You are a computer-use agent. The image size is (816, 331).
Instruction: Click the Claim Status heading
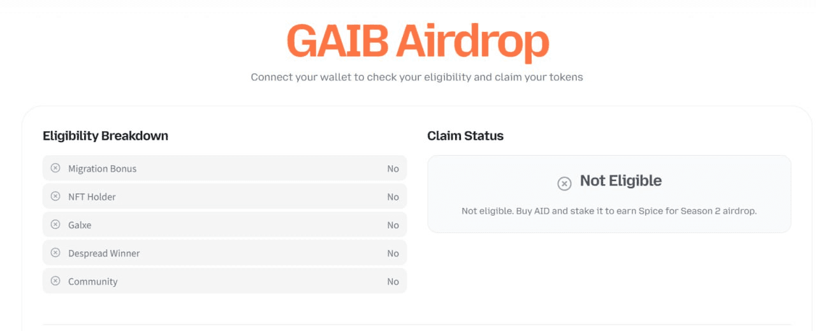(x=465, y=136)
